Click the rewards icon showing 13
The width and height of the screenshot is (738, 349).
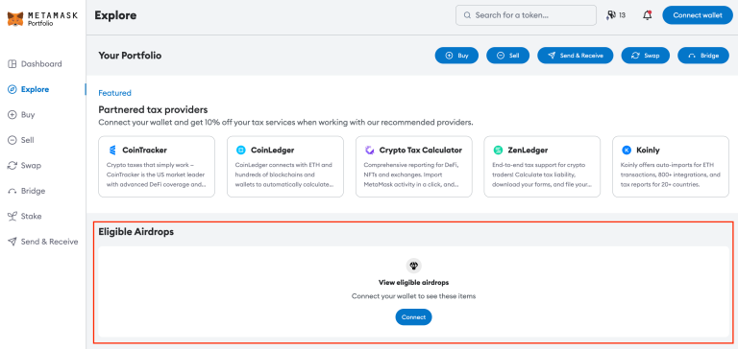click(x=616, y=15)
